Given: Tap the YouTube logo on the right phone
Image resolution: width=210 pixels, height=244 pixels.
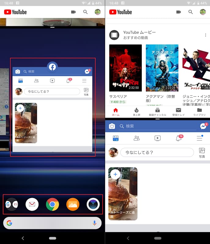Looking at the screenshot, I should pos(121,12).
